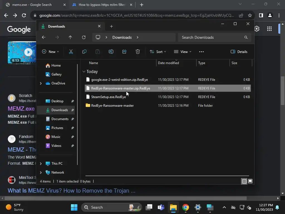Select Home in navigation pane
This screenshot has width=285, height=214.
point(56,65)
